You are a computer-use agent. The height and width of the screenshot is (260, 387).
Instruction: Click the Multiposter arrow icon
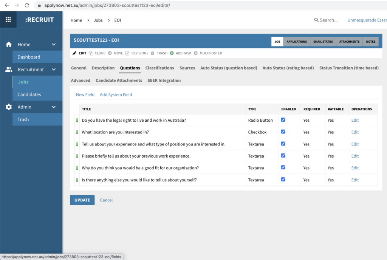click(196, 53)
